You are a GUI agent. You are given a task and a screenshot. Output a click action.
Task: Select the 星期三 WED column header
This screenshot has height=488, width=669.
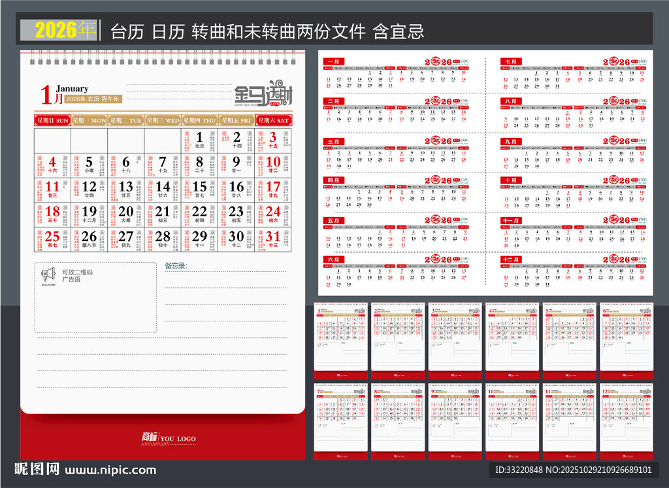click(x=163, y=120)
